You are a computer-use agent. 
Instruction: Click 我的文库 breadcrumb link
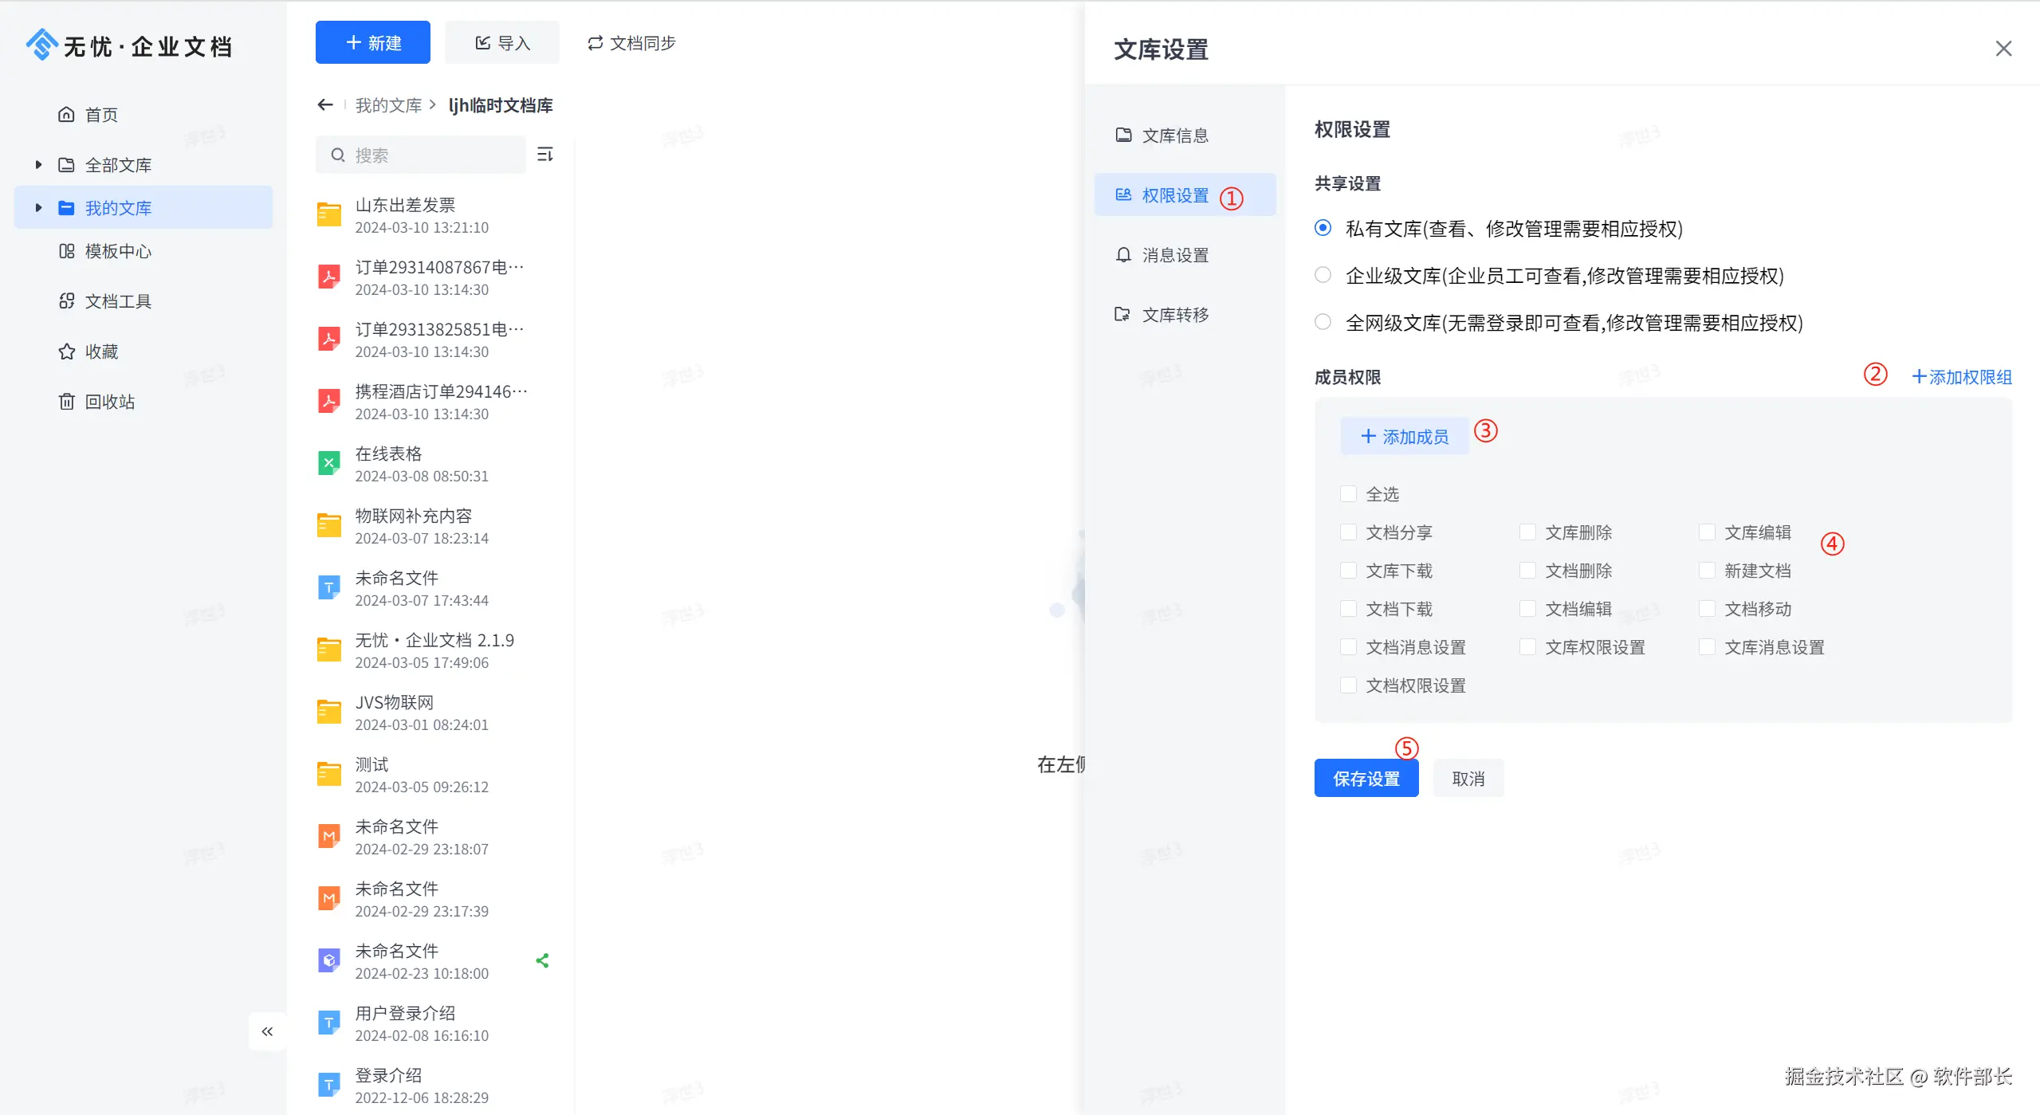[388, 105]
